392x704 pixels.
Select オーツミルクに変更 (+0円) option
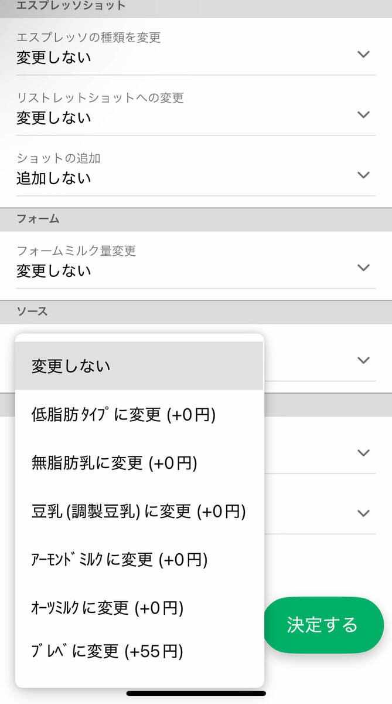139,608
